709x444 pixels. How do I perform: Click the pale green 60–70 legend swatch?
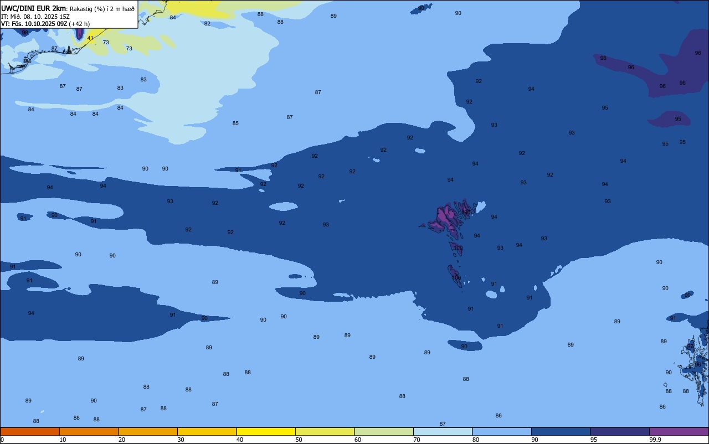(384, 431)
